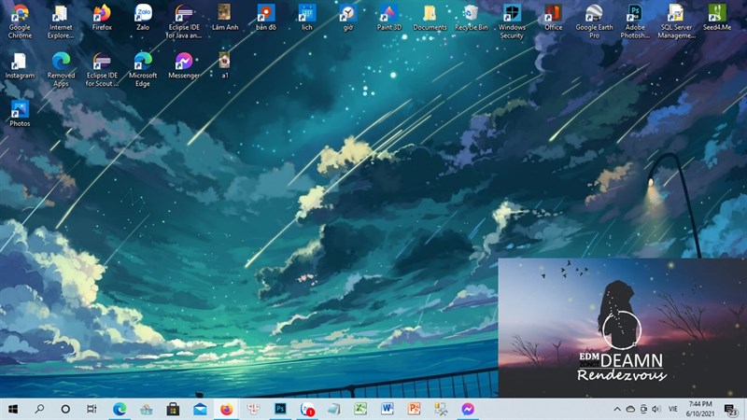Launch PowerPoint from the taskbar
747x420 pixels.
click(x=414, y=409)
